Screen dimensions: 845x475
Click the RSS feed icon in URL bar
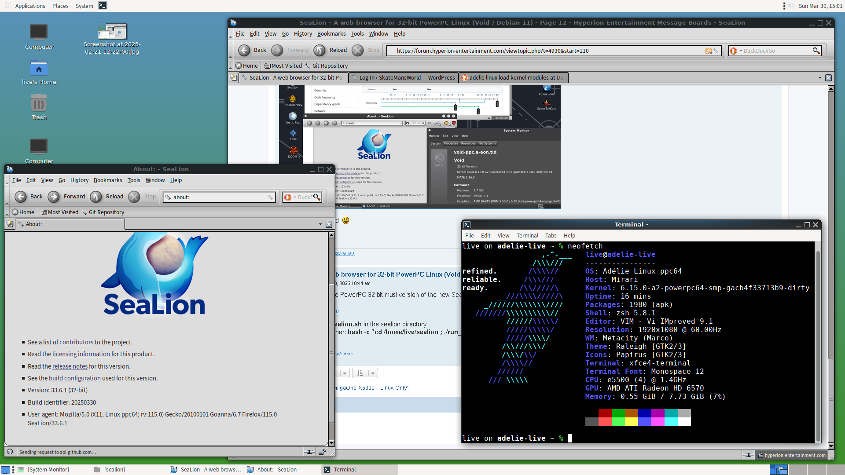(x=709, y=51)
